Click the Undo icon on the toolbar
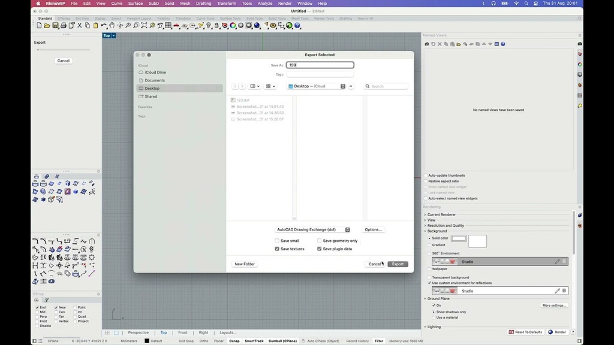 (103, 26)
